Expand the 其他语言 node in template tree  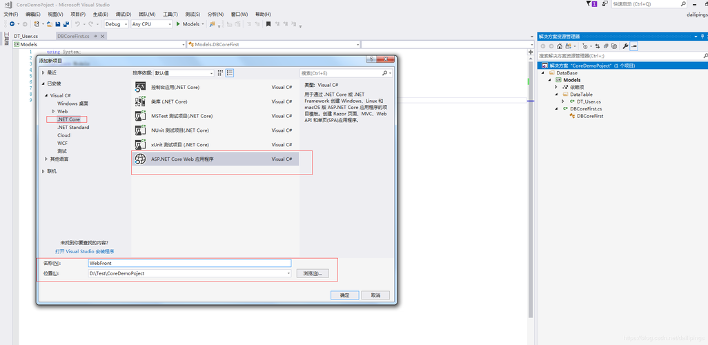[46, 159]
